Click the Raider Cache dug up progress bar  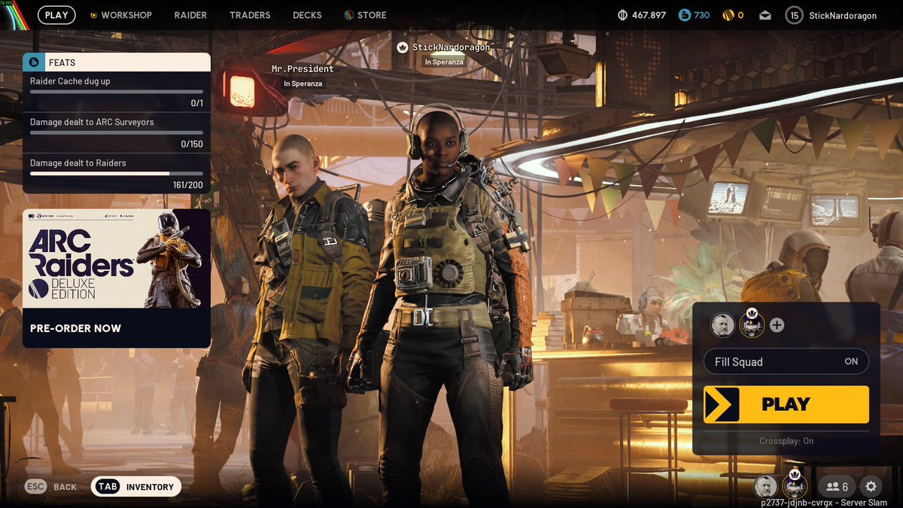pos(117,92)
